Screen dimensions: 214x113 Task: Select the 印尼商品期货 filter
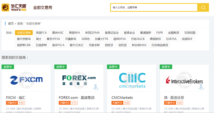point(160,45)
